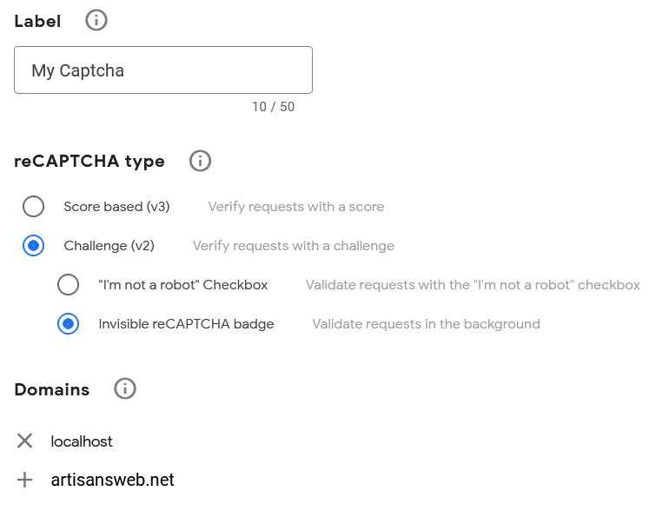Click the "Verify requests with a challenge" description
Viewport: 656px width, 524px height.
(x=293, y=246)
